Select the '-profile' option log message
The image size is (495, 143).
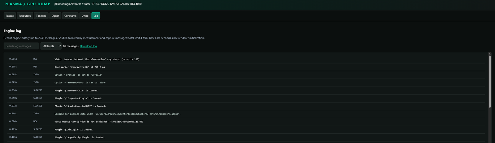[78, 75]
